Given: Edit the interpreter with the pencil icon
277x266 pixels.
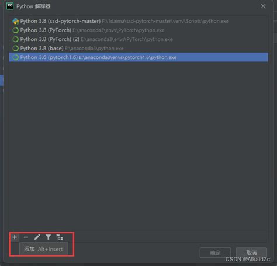Looking at the screenshot, I should (x=37, y=237).
